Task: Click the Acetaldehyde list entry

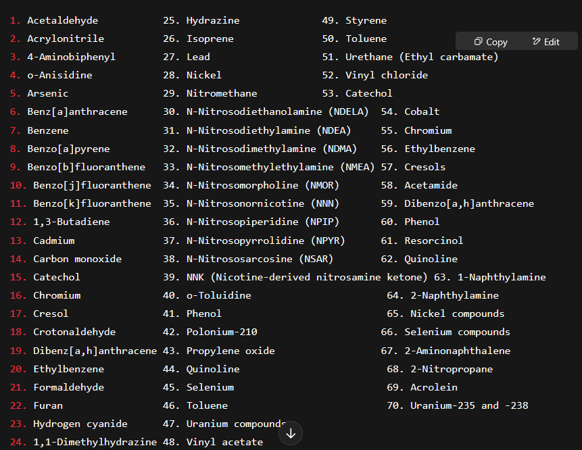Action: pyautogui.click(x=62, y=20)
